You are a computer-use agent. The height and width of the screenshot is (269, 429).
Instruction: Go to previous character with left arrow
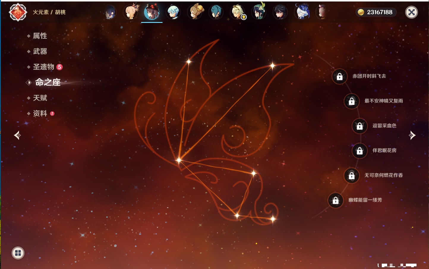(x=17, y=135)
